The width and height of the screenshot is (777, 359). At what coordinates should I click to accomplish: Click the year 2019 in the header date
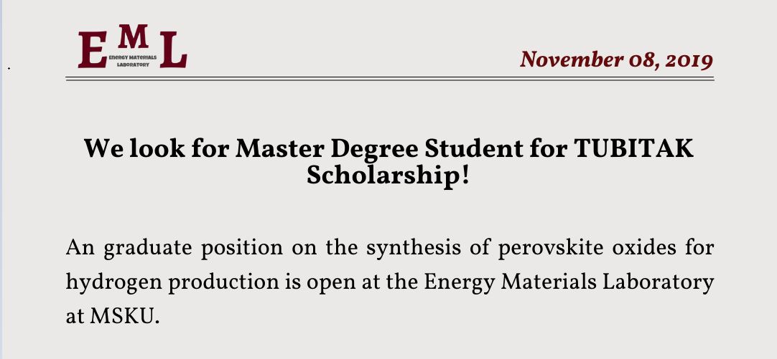point(689,60)
